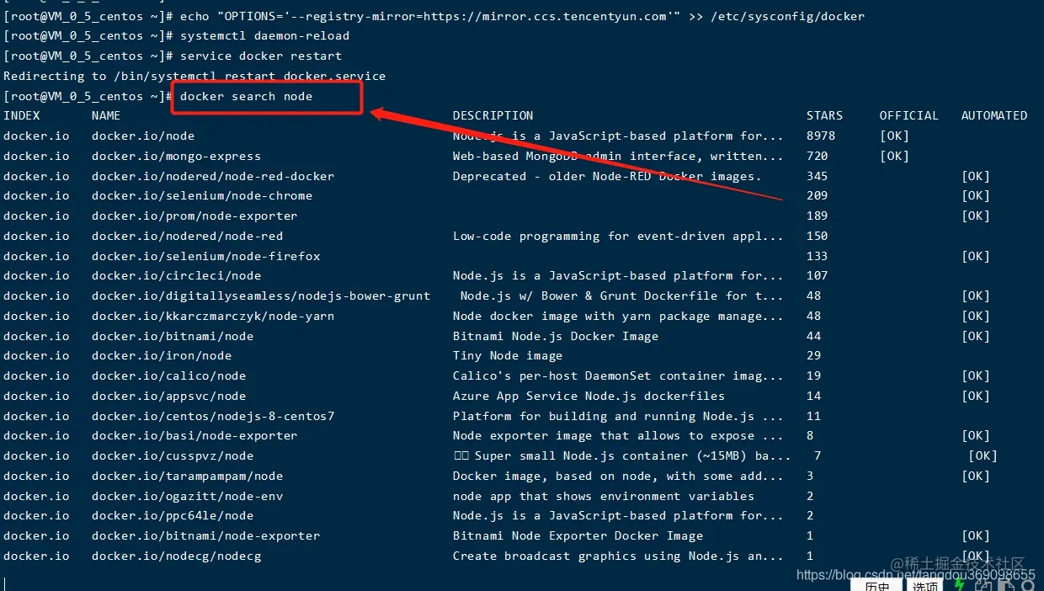Click the image name 'docker.io/mongo-express'
Image resolution: width=1044 pixels, height=591 pixels.
point(176,156)
